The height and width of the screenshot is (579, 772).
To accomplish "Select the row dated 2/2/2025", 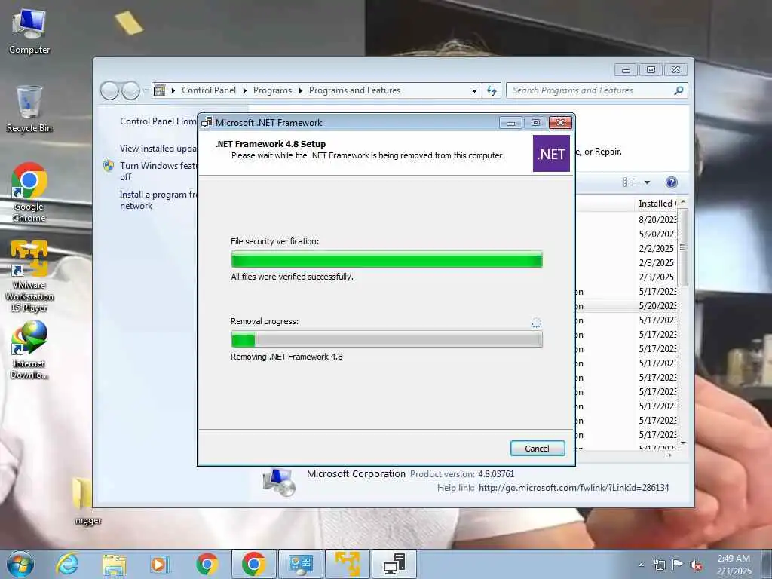I will [628, 248].
